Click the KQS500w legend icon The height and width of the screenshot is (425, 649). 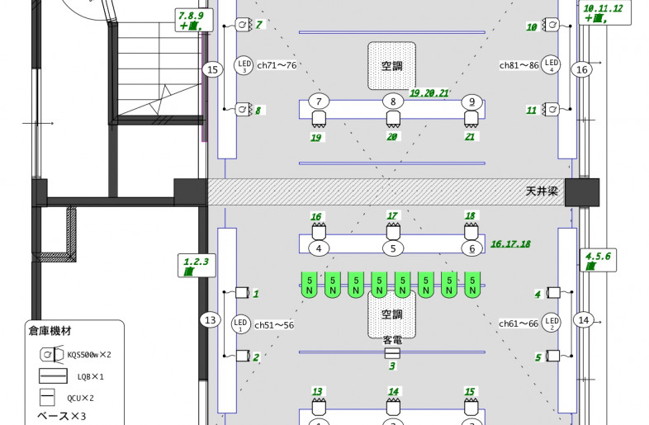[x=52, y=354]
